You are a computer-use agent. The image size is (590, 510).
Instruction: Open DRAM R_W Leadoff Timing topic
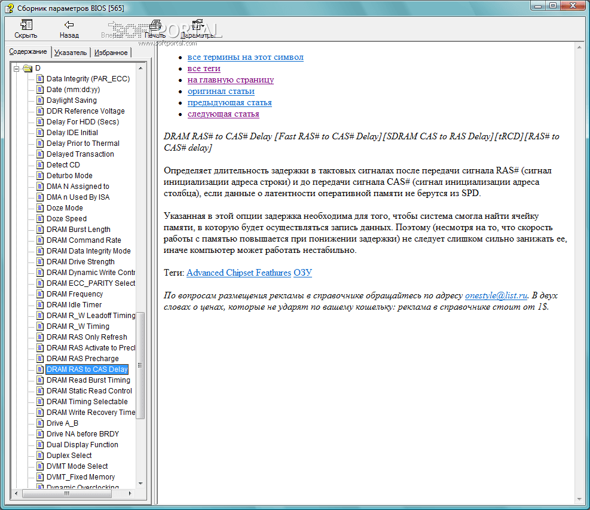(91, 316)
